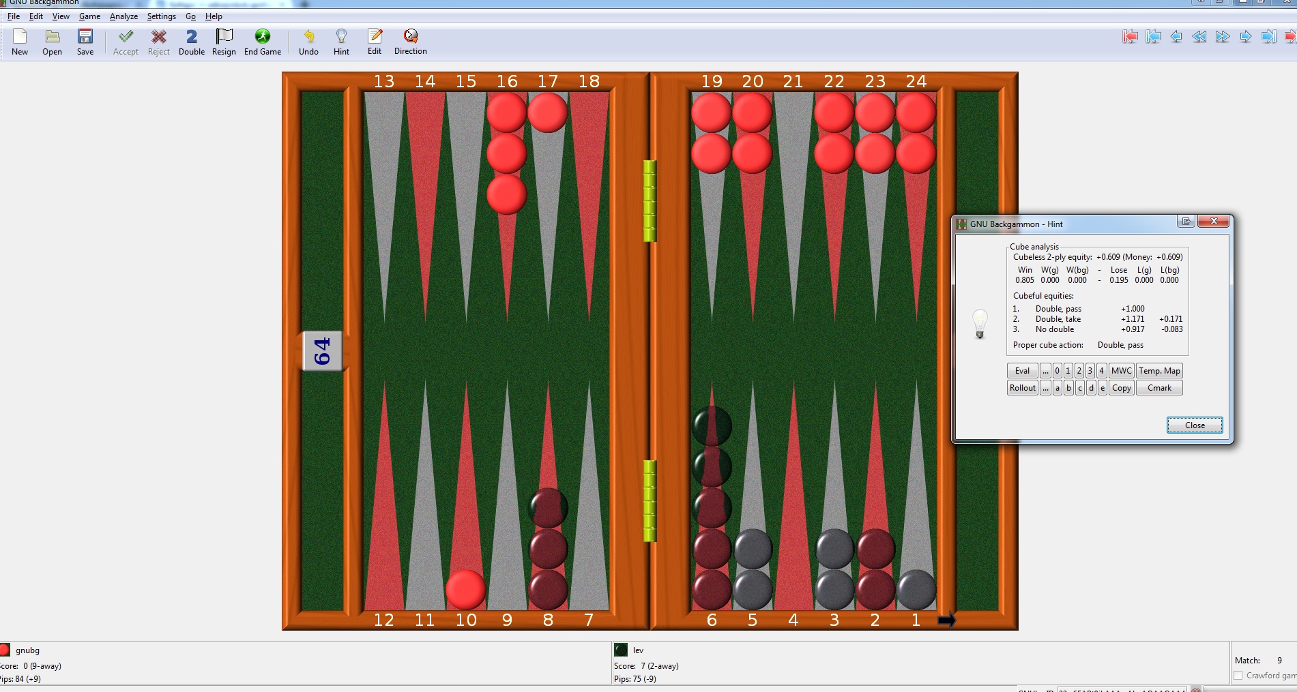Click the blue right arrow with bar
The image size is (1297, 692).
1269,37
